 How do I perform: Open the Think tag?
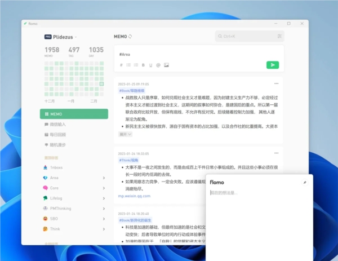51,229
